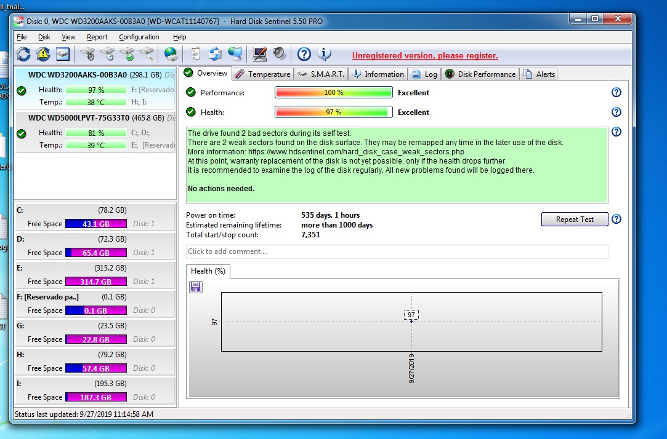
Task: Click the help icon beside Performance bar
Action: point(616,93)
